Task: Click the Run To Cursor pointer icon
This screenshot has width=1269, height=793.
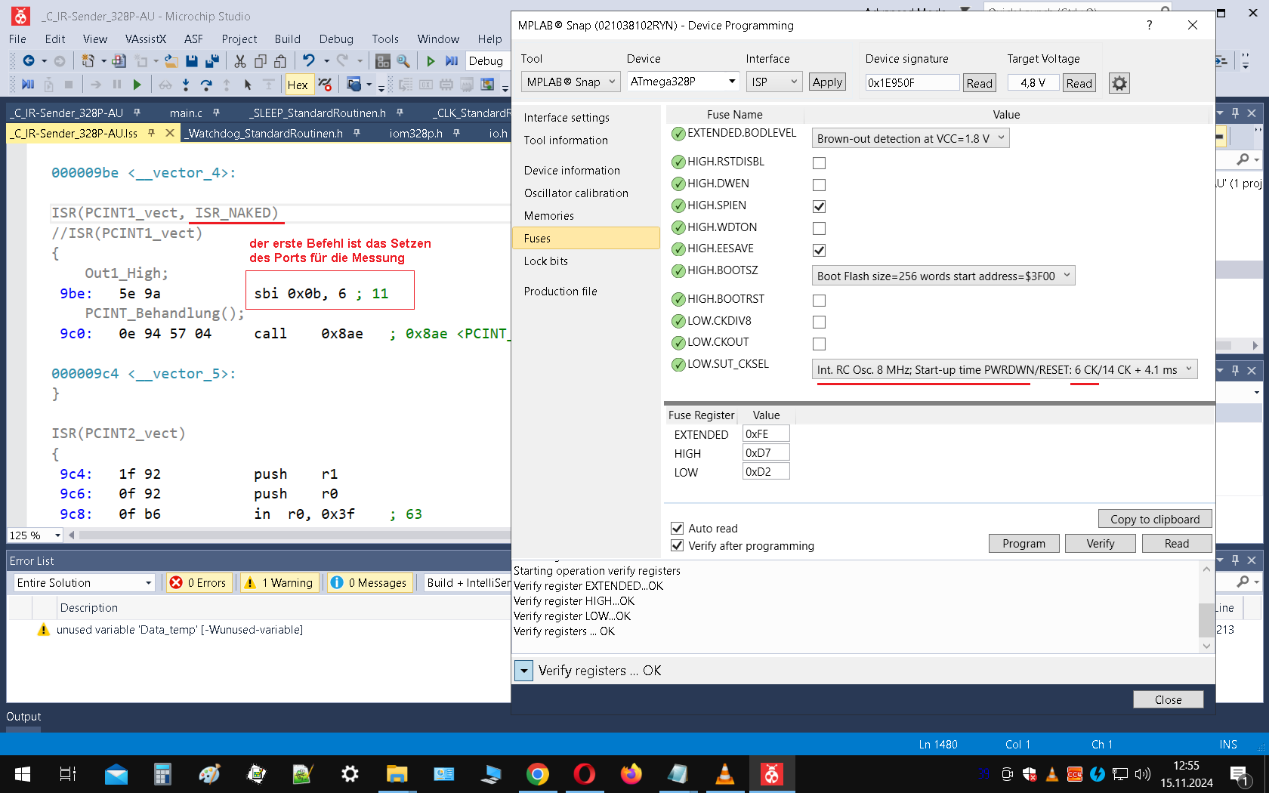Action: (x=248, y=85)
